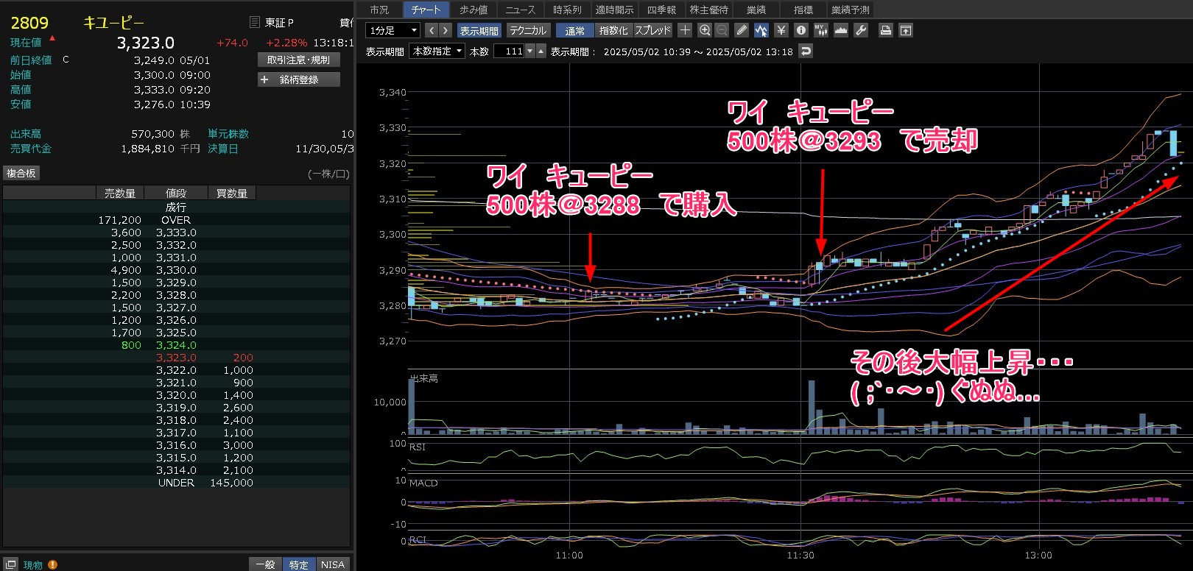Viewport: 1193px width, 571px height.
Task: Open the 業績予測 tab
Action: coord(851,10)
